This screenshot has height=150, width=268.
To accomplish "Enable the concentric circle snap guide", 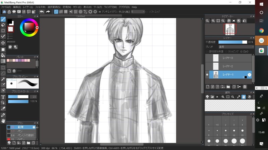I will pos(80,12).
